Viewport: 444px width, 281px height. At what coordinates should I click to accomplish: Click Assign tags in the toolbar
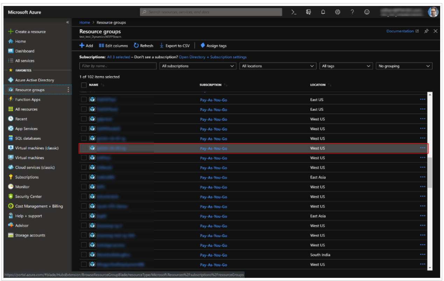point(213,46)
